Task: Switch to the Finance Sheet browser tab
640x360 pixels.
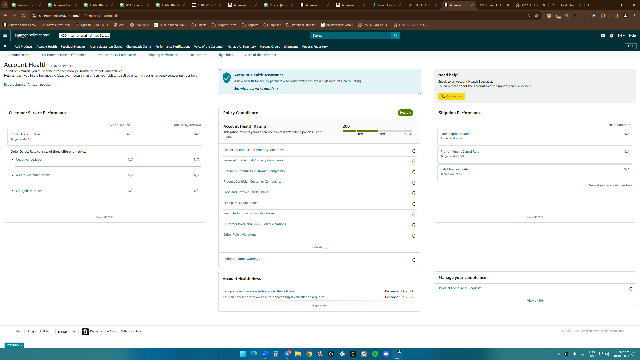Action: coord(27,5)
